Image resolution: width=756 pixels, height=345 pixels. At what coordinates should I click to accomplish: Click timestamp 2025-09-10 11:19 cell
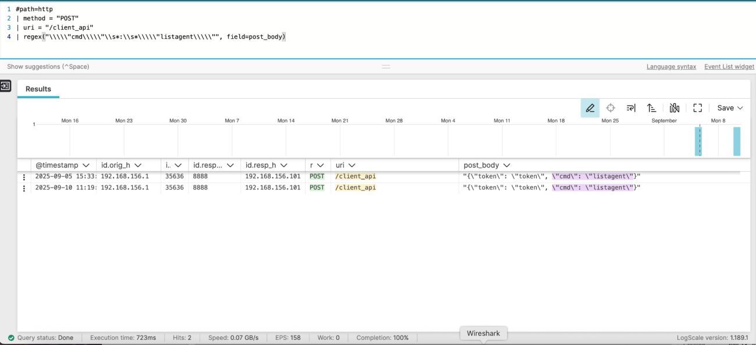pos(66,188)
